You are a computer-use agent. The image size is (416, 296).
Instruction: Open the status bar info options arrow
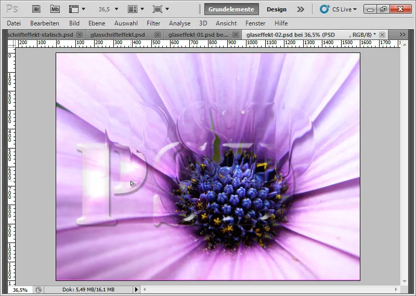(136, 290)
